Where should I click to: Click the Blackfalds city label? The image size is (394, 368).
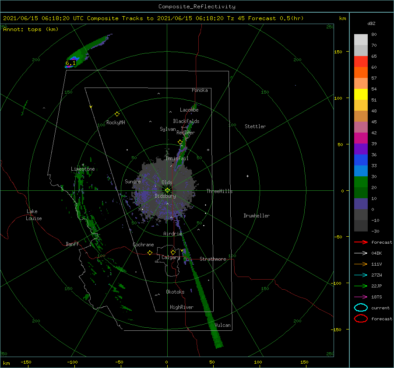[x=186, y=121]
